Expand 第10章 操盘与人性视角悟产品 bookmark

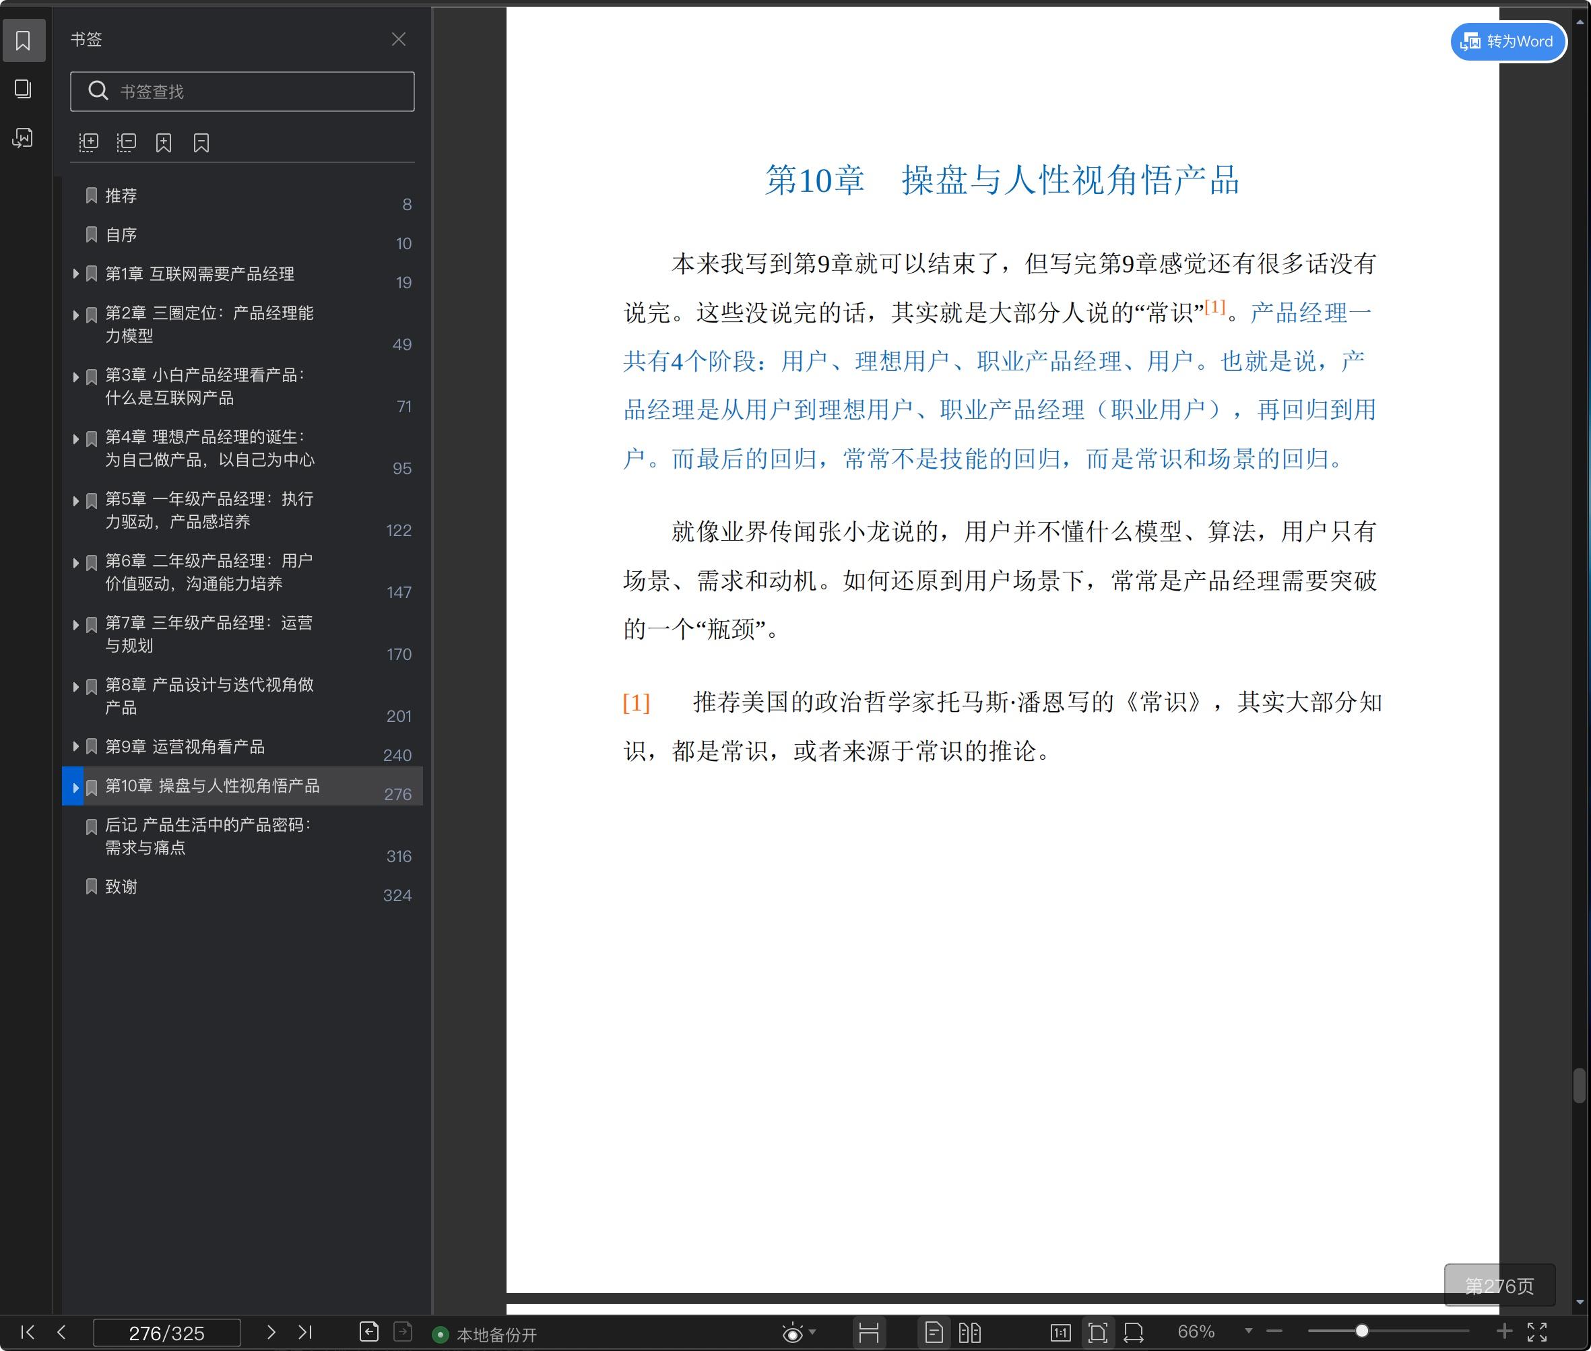(76, 787)
